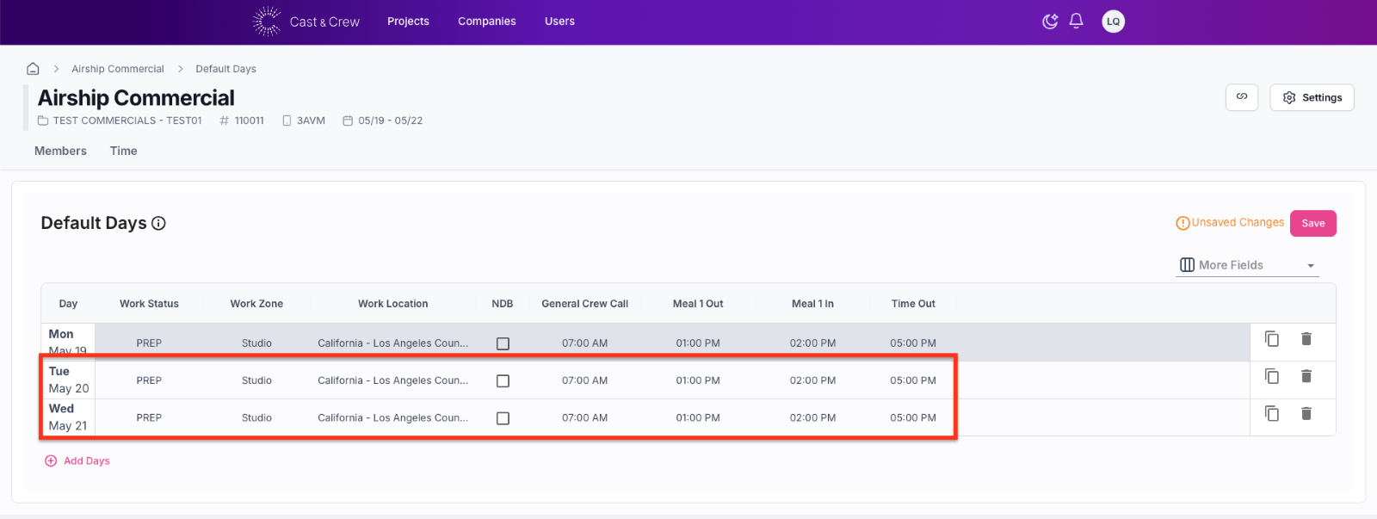Check NDB for Wed May 21
The image size is (1377, 519).
click(x=503, y=418)
